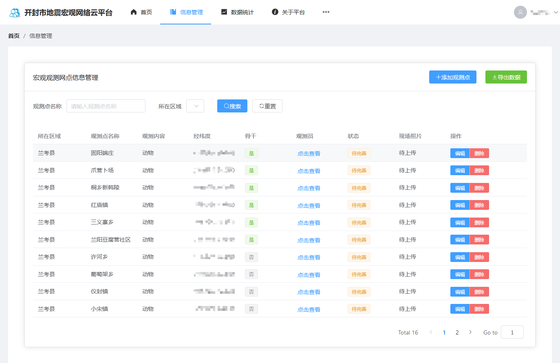Expand the user account dropdown arrow
Viewport: 560px width, 363px height.
[556, 12]
